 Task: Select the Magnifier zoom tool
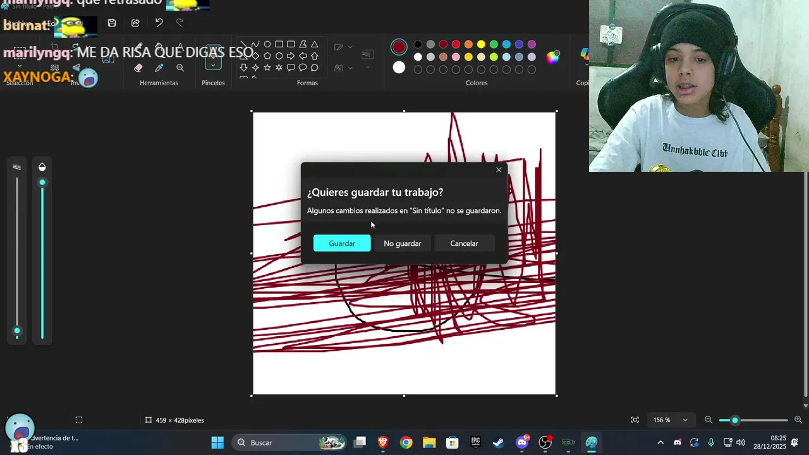click(x=180, y=68)
